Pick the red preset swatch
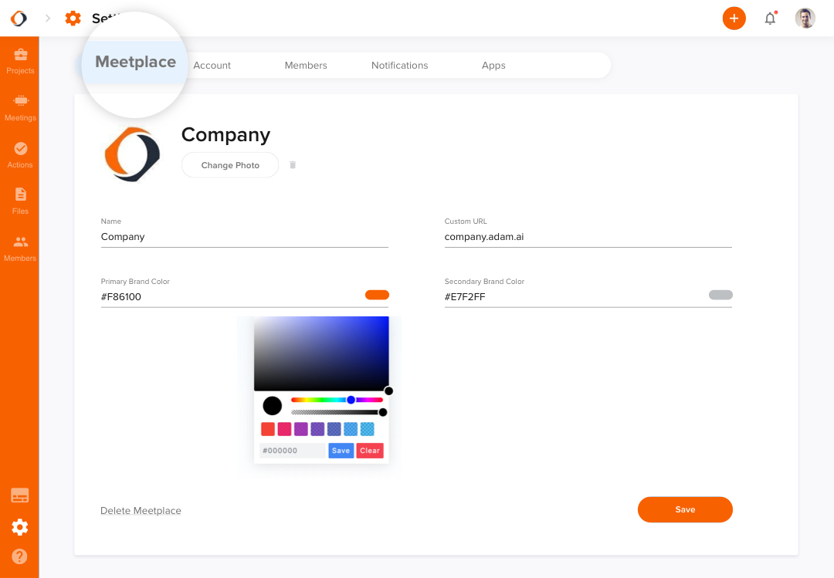834x578 pixels. click(x=268, y=429)
